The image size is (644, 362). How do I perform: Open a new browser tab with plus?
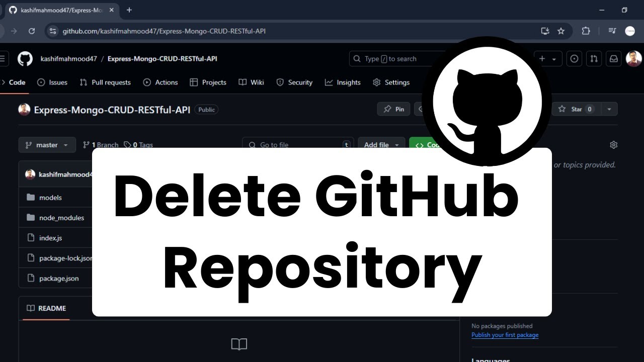129,10
